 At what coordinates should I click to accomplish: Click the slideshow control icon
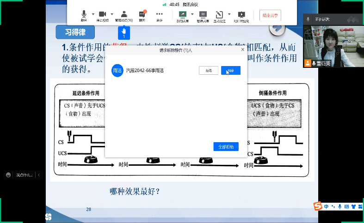[x=241, y=16]
